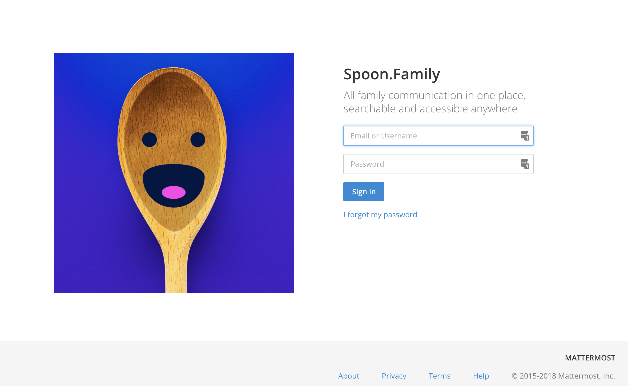Image resolution: width=628 pixels, height=386 pixels.
Task: Open the About footer link
Action: 349,376
